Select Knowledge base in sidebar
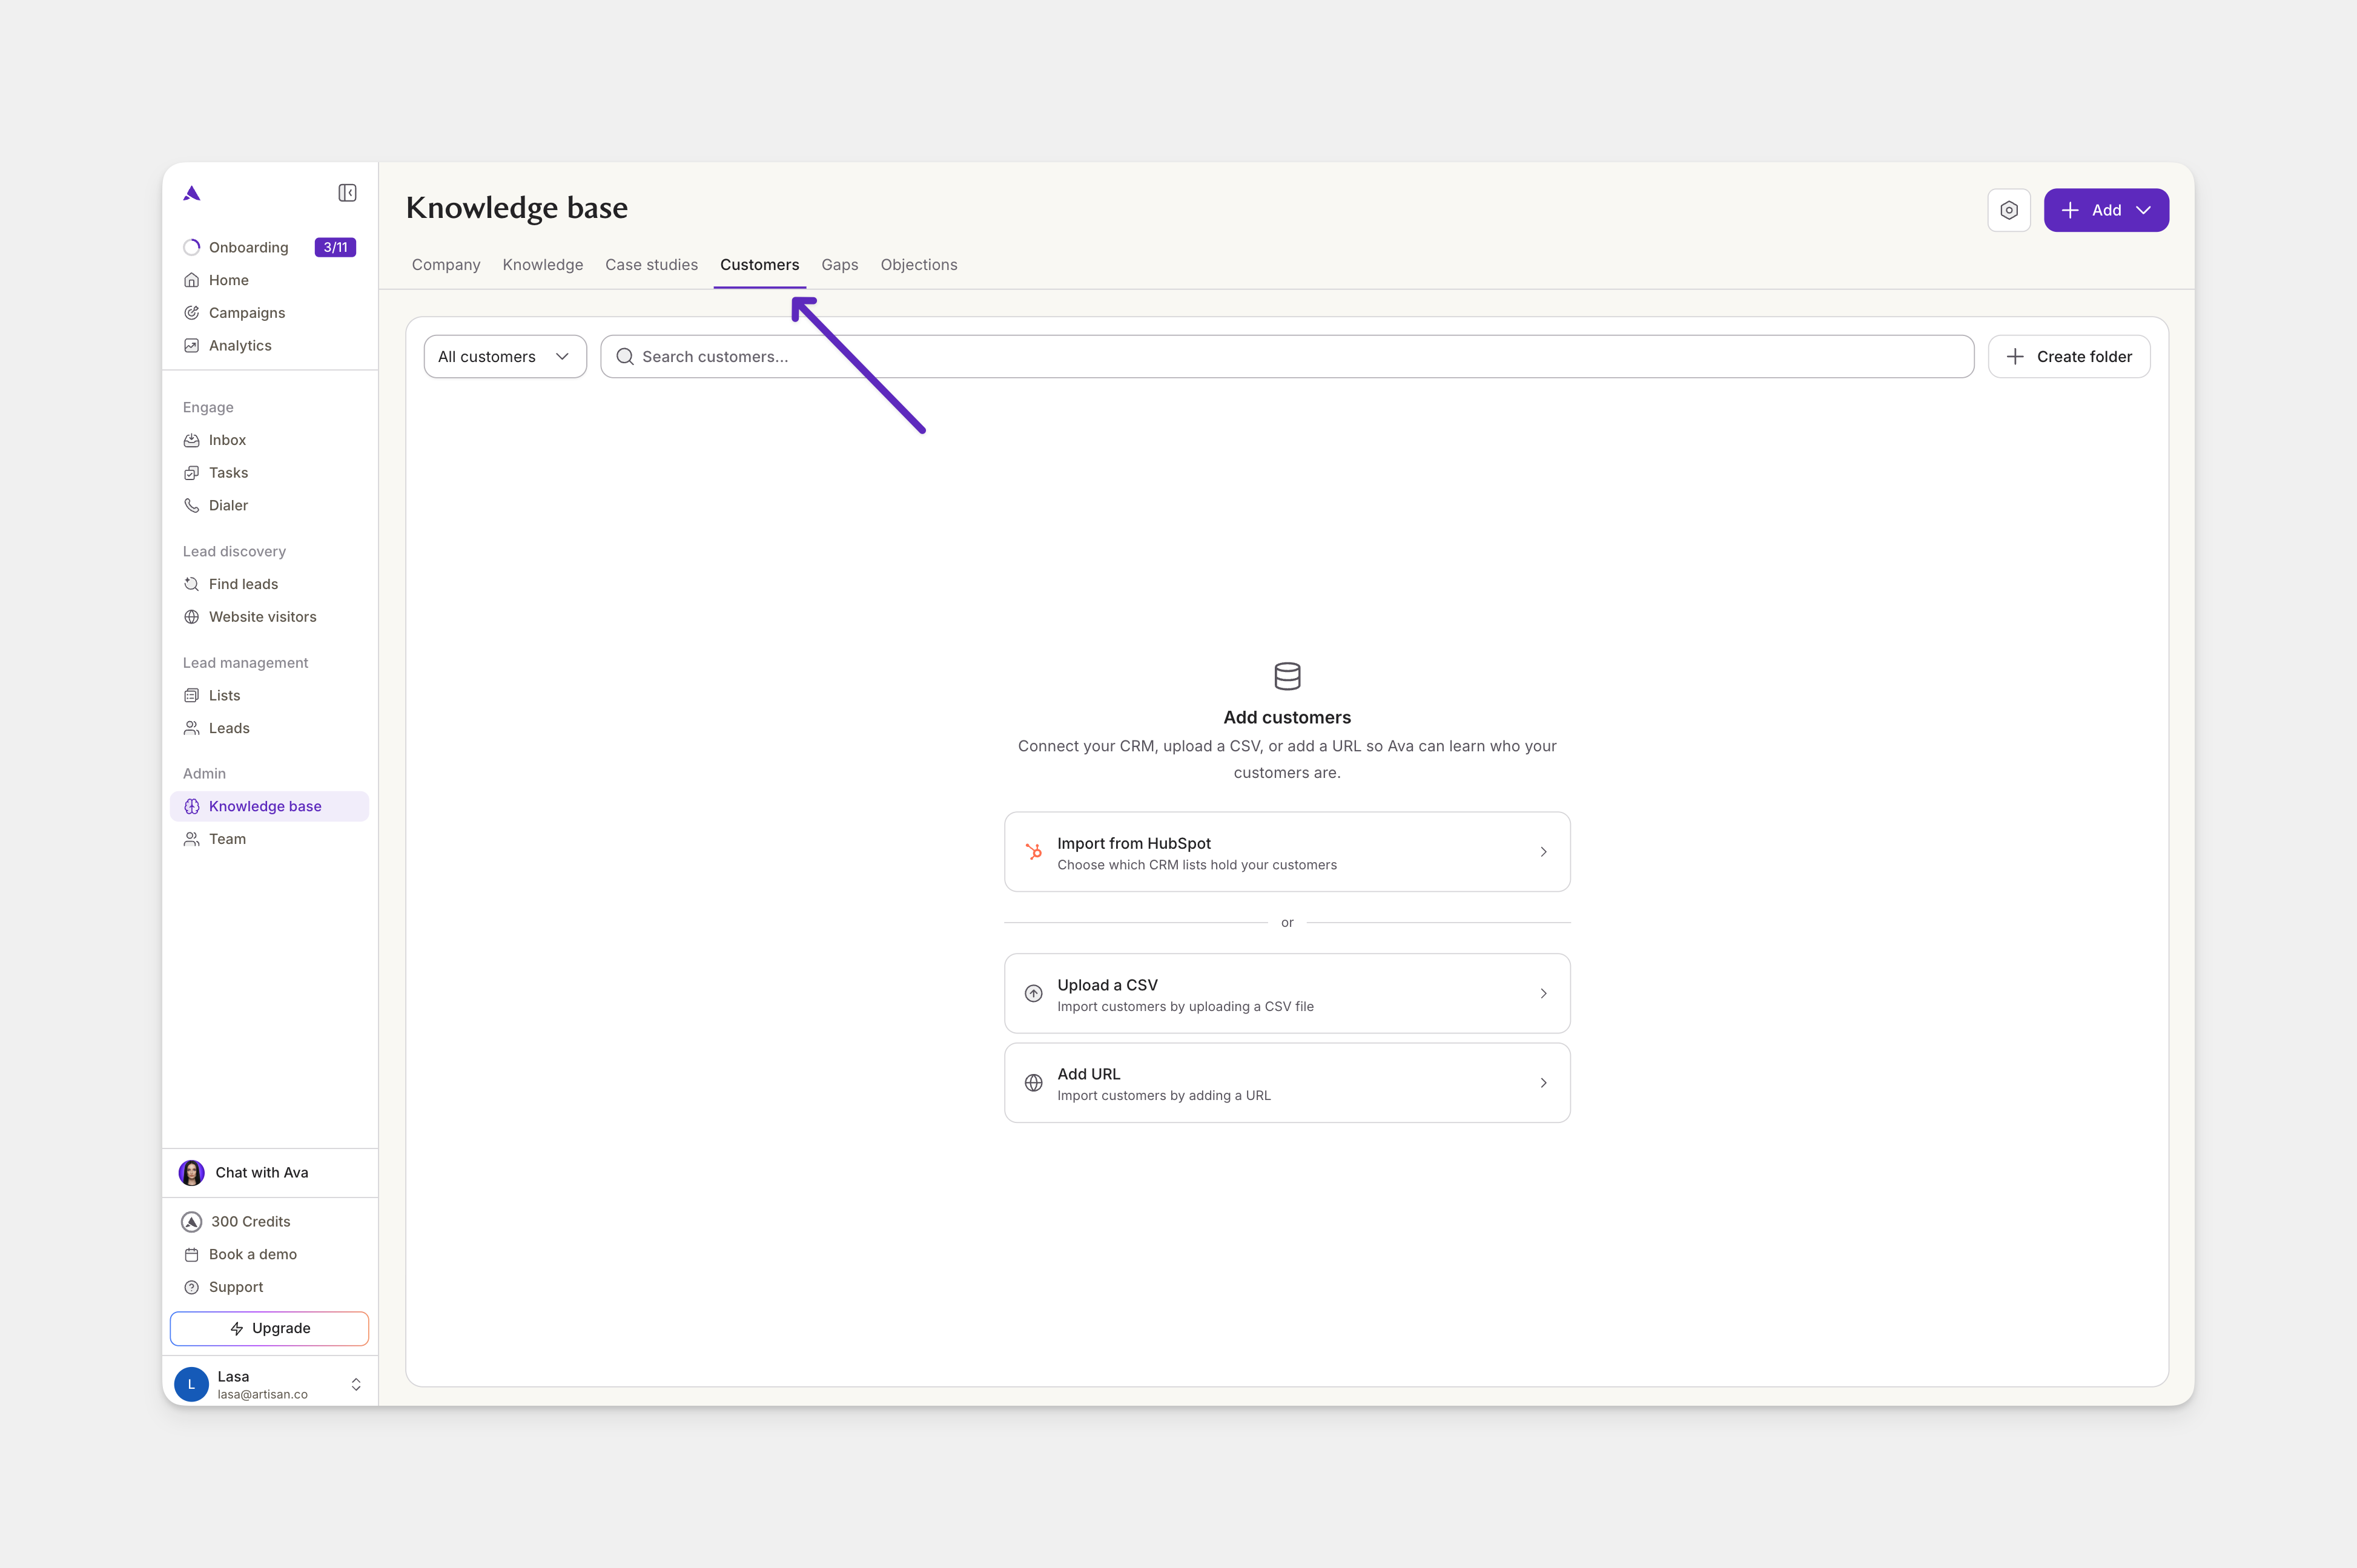This screenshot has height=1568, width=2357. (269, 806)
